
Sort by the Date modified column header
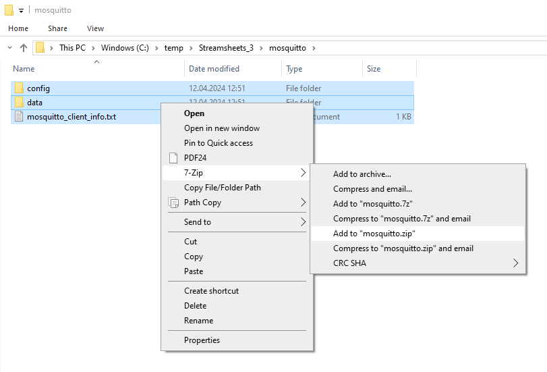coord(214,69)
